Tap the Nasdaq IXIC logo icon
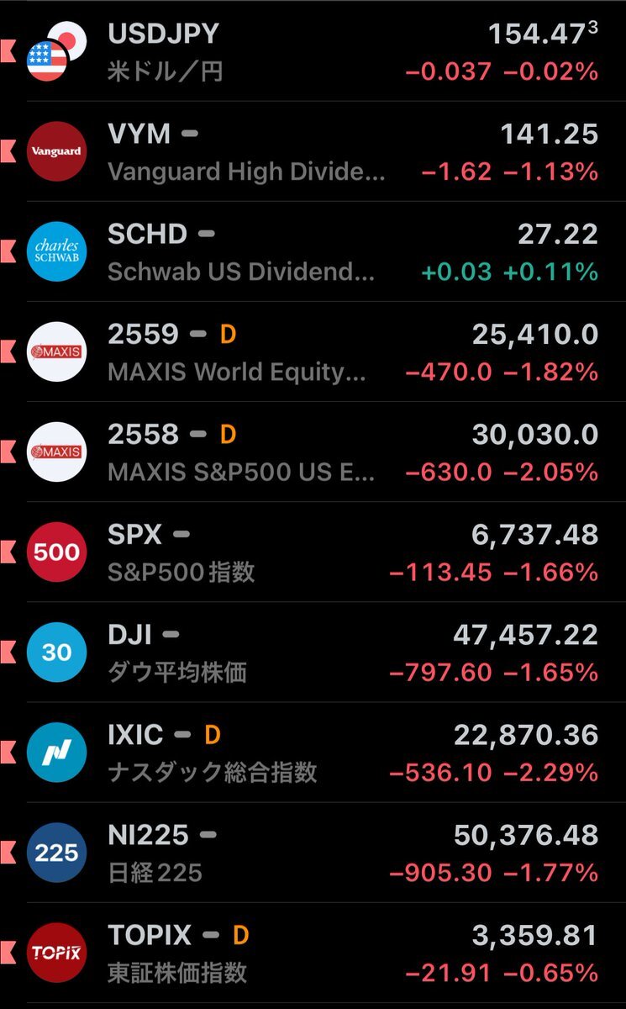626x1009 pixels. point(56,753)
